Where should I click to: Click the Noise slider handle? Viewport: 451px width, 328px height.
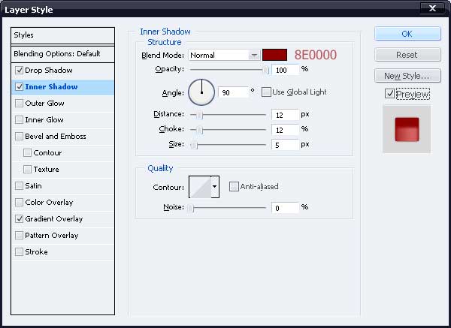pos(190,208)
